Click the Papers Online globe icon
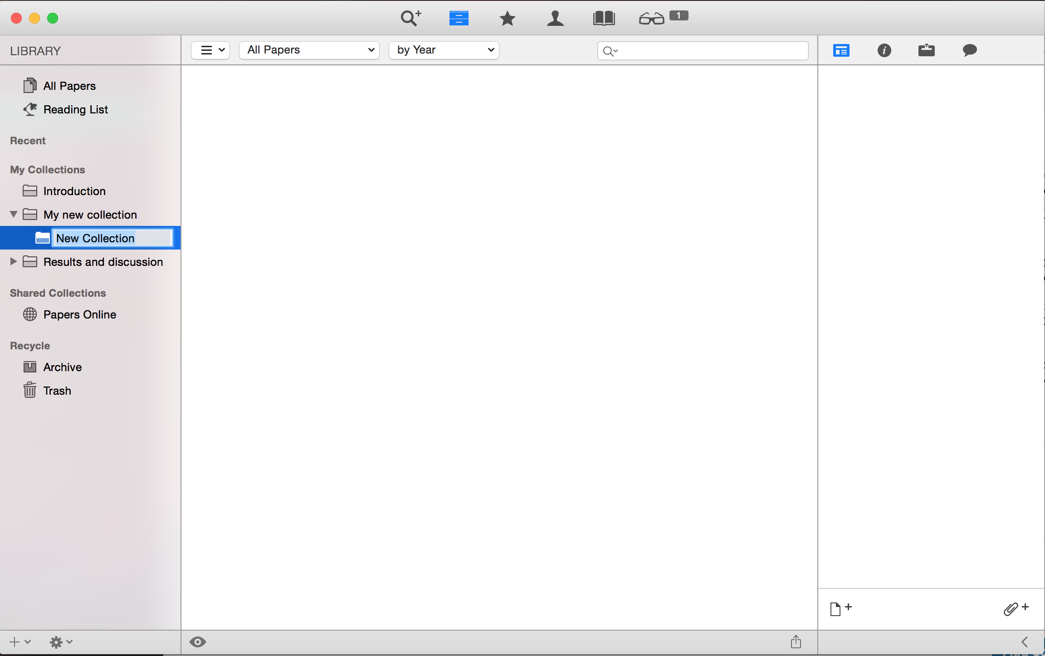1045x656 pixels. 30,314
